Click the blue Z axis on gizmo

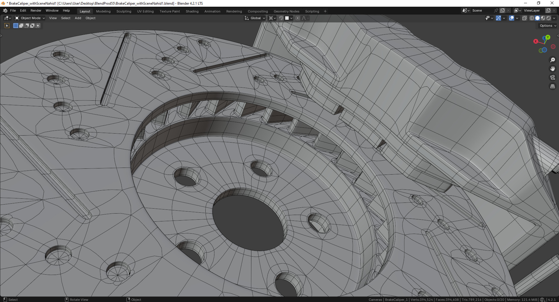click(544, 38)
